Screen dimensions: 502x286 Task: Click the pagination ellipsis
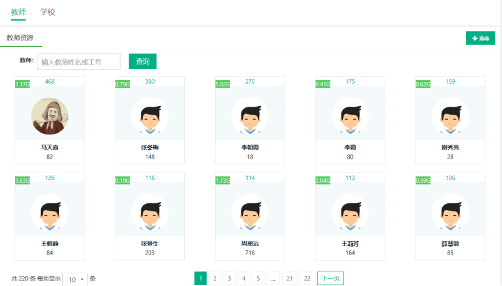click(274, 278)
